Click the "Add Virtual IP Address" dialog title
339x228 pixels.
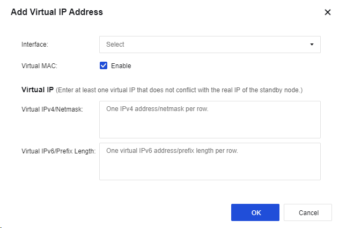[57, 12]
